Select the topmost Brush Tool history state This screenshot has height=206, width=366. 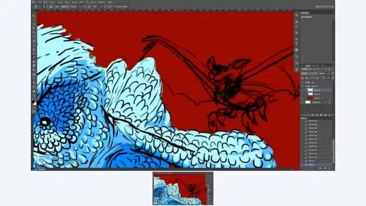316,121
